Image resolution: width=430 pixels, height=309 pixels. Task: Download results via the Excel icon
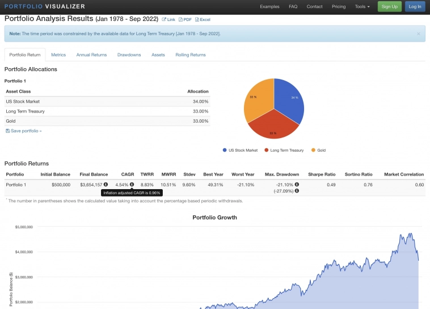(197, 19)
